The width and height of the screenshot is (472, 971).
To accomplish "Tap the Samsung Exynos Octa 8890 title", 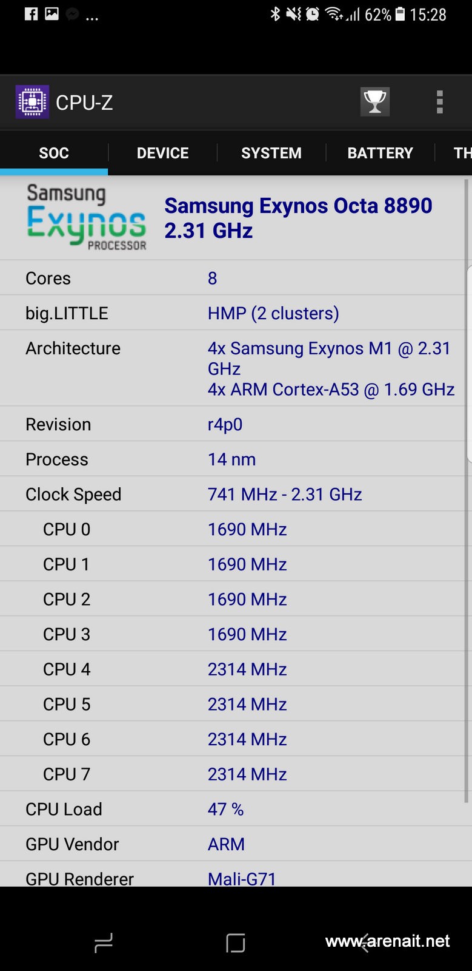I will click(298, 218).
